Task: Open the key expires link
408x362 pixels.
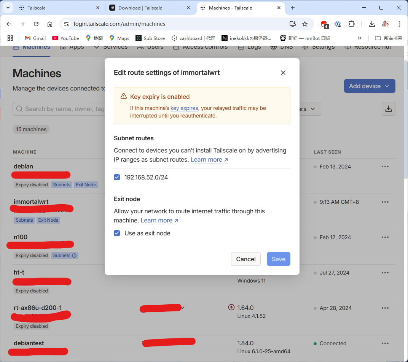Action: [x=184, y=108]
